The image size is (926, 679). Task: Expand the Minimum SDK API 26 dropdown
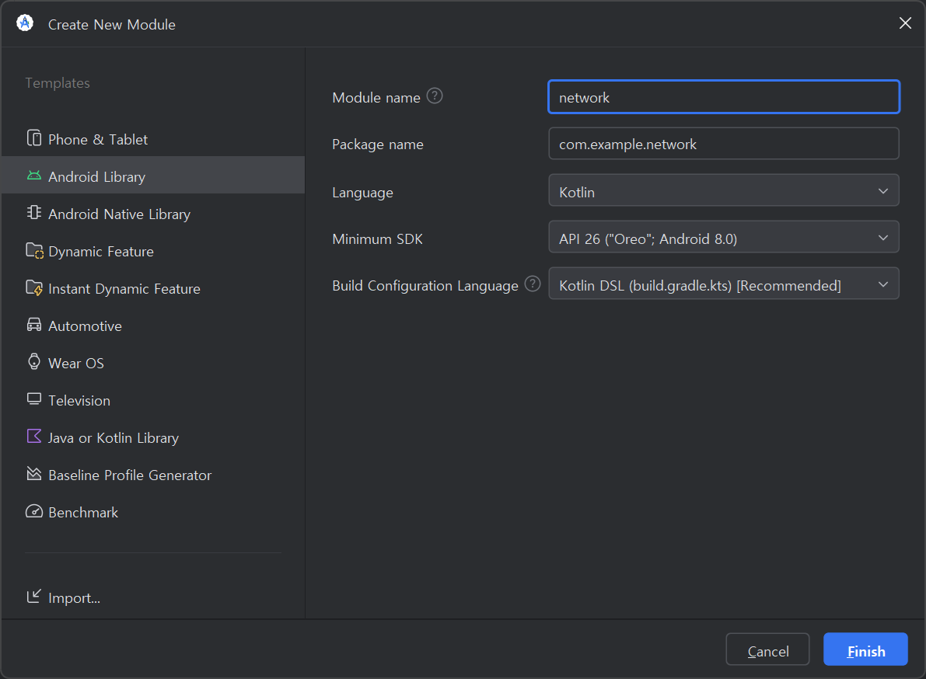point(723,237)
